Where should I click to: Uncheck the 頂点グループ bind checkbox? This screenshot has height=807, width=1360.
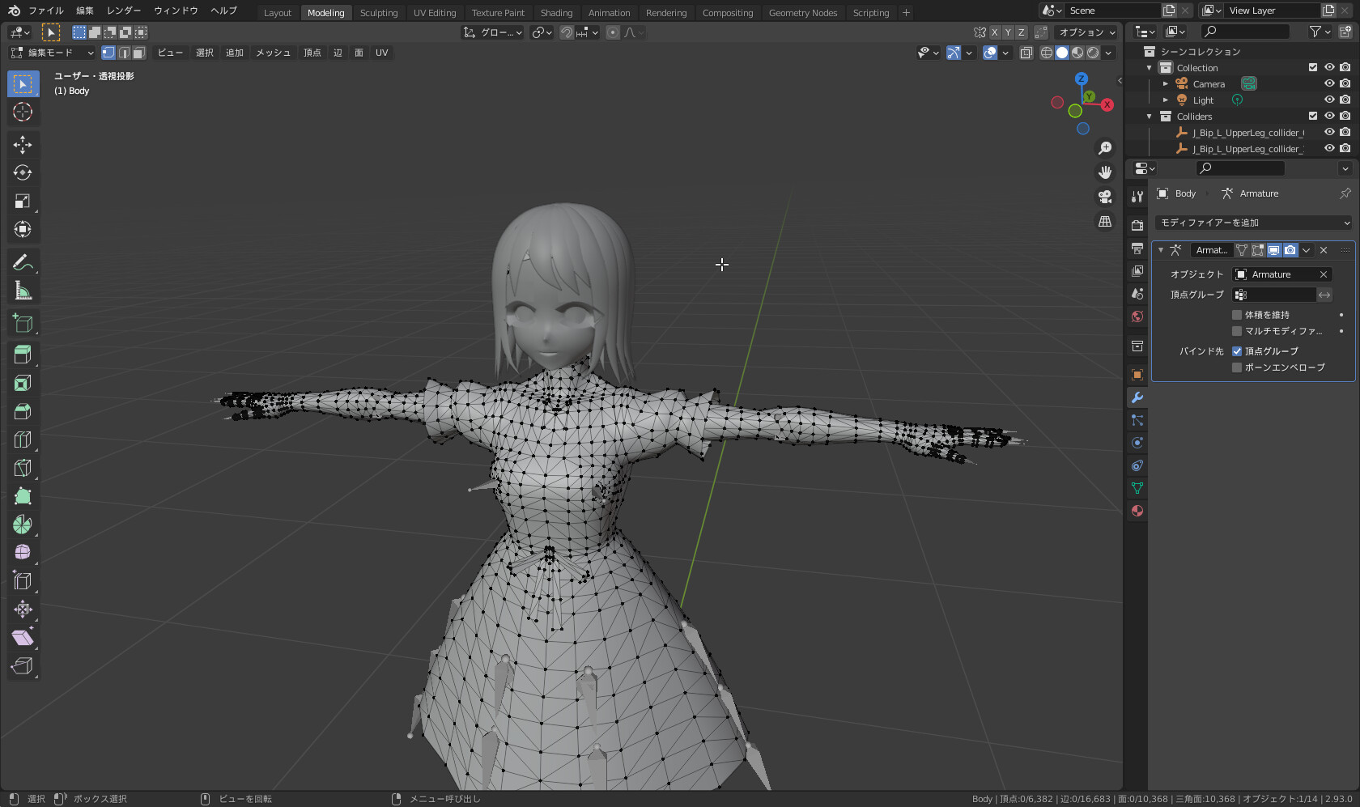tap(1237, 351)
